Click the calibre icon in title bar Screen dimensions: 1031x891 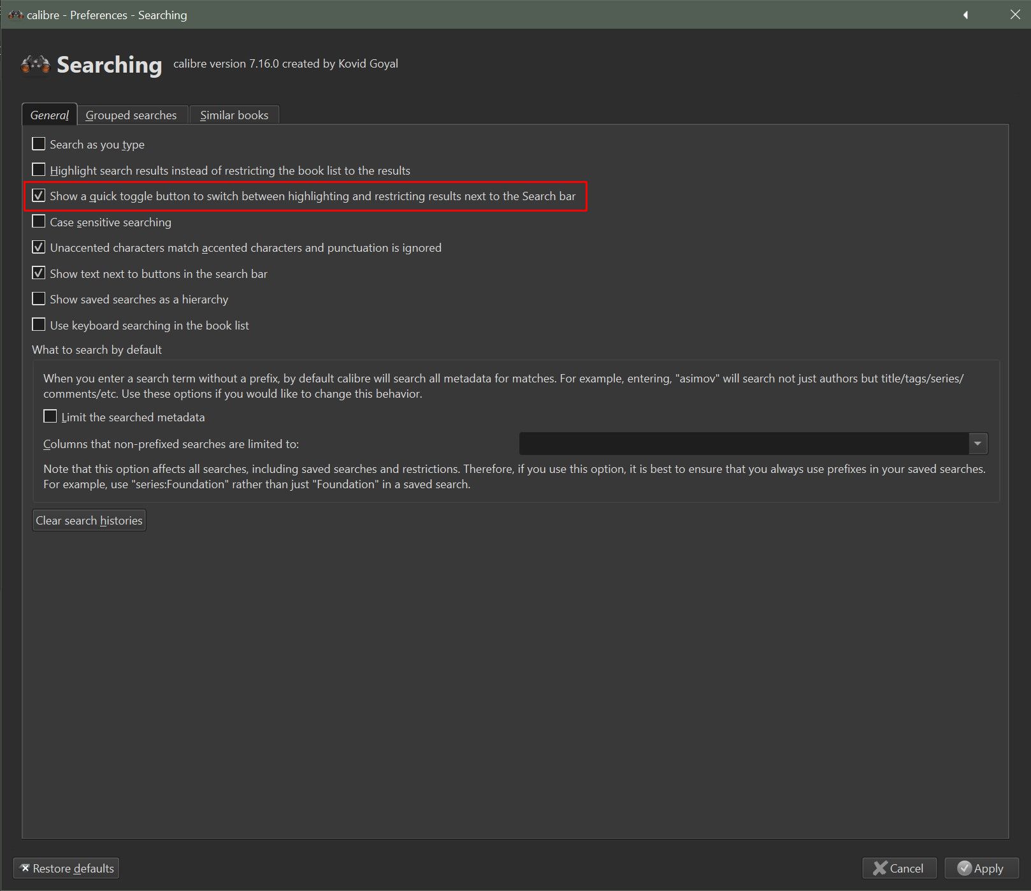tap(15, 15)
